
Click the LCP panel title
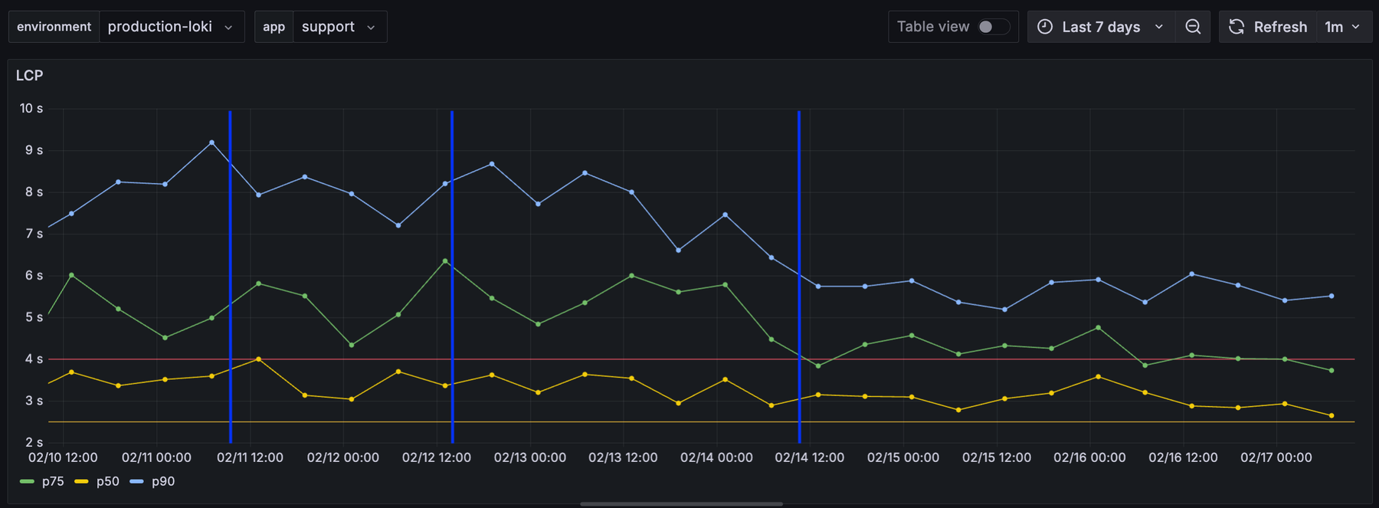coord(29,75)
